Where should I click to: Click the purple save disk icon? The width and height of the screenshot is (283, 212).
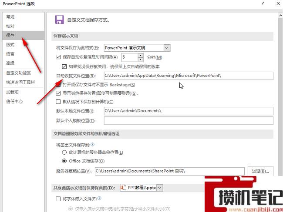pos(59,20)
